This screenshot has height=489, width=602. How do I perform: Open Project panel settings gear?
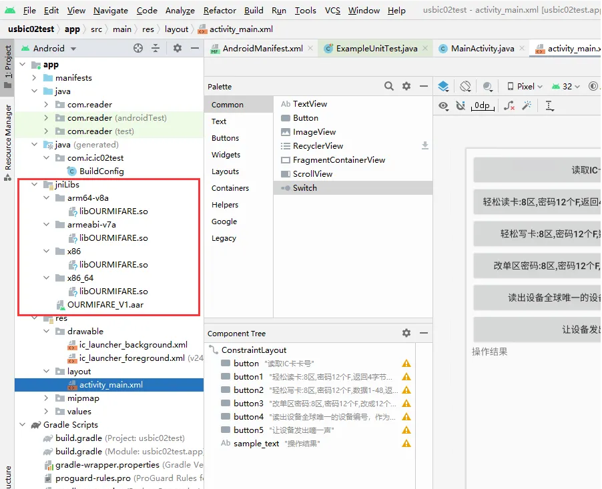click(x=177, y=48)
